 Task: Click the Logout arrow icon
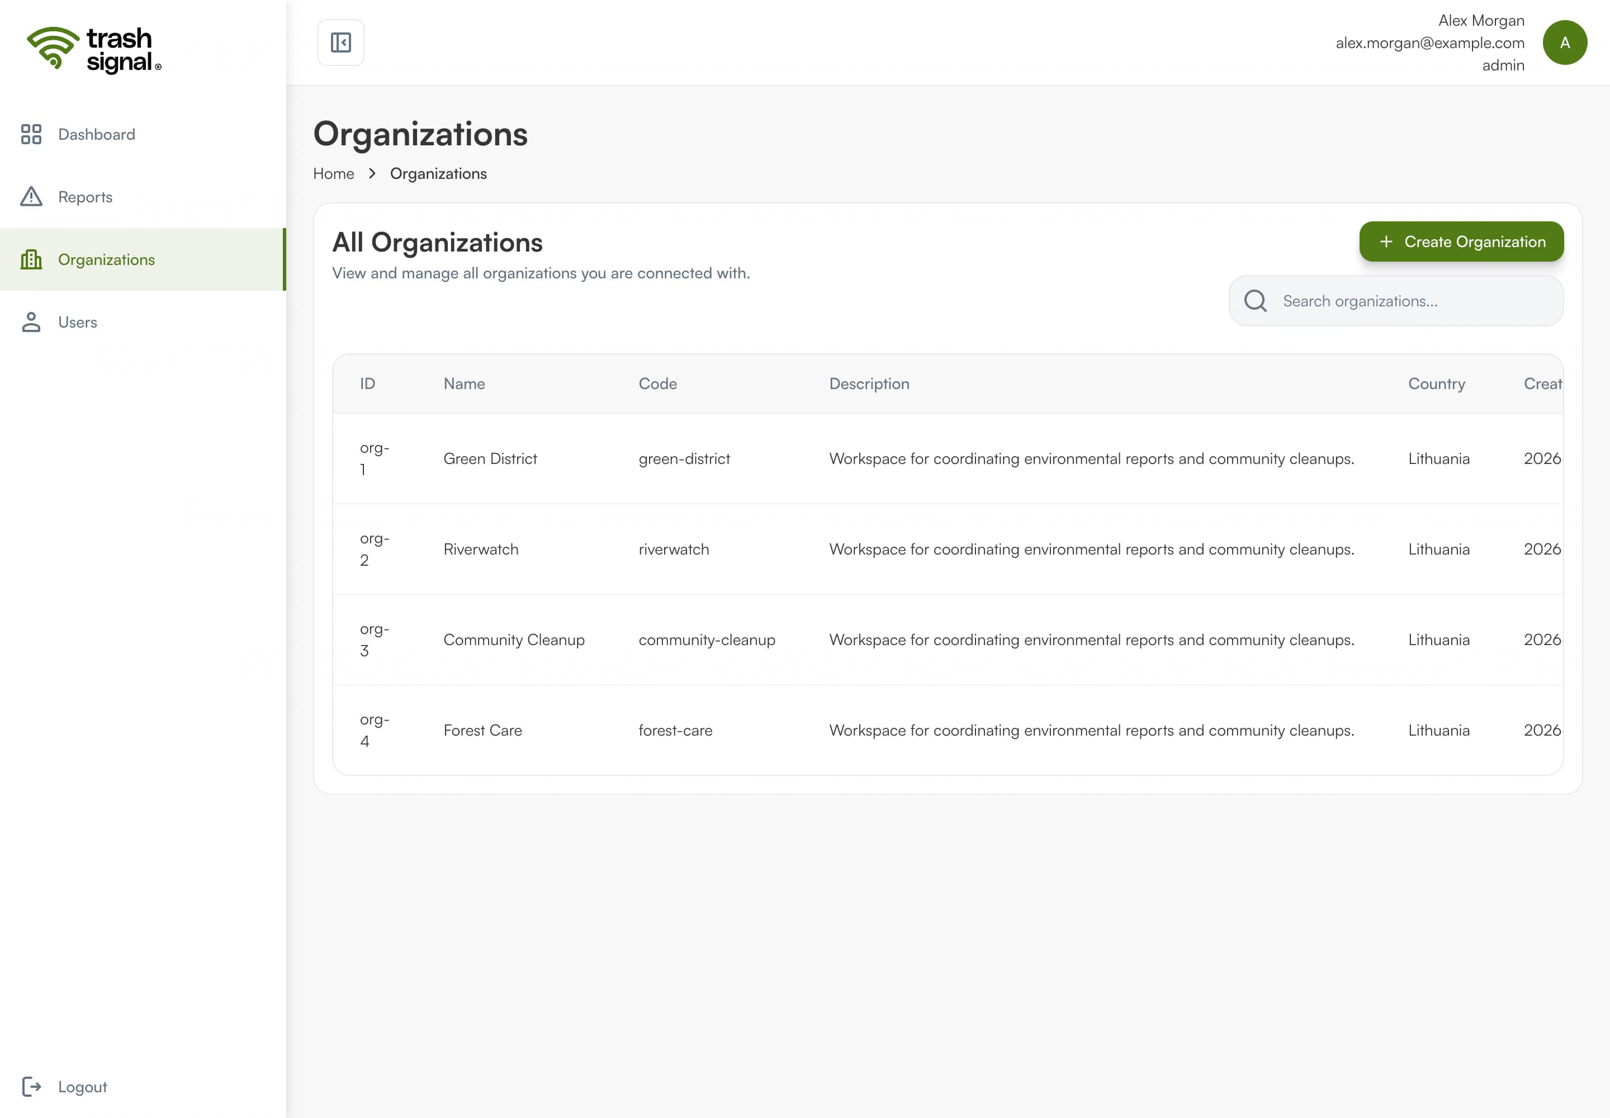tap(31, 1087)
